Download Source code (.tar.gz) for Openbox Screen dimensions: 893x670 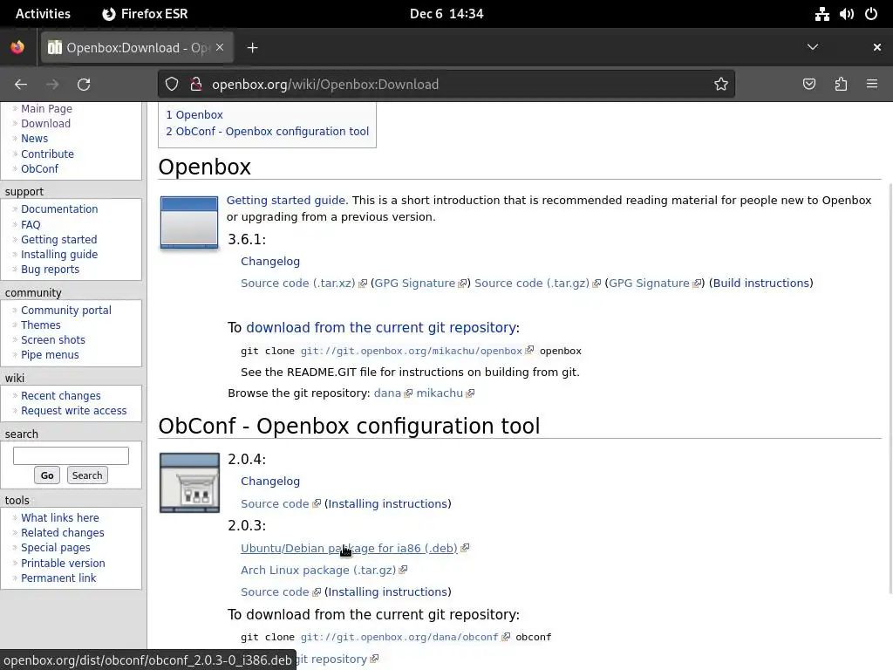[x=532, y=284]
